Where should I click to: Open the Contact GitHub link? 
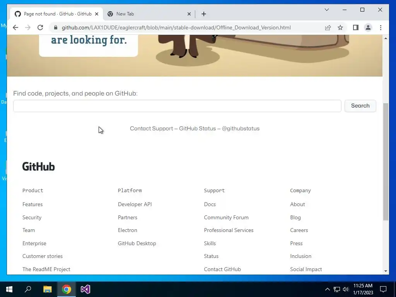[x=222, y=269]
